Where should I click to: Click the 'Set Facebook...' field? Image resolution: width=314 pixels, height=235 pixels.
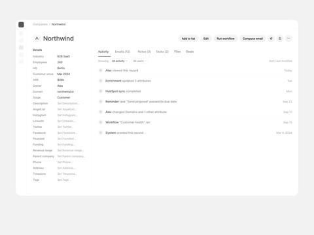67,133
